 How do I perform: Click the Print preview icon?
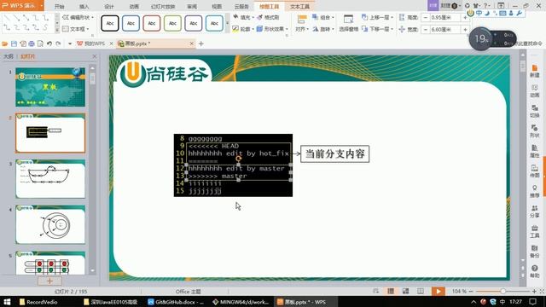tap(40, 43)
